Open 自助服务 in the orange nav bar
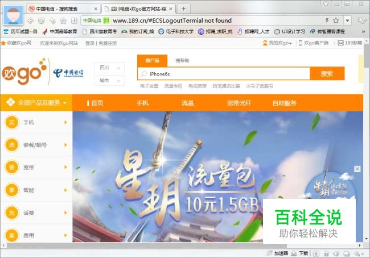Viewport: 370px width, 258px height. tap(285, 103)
